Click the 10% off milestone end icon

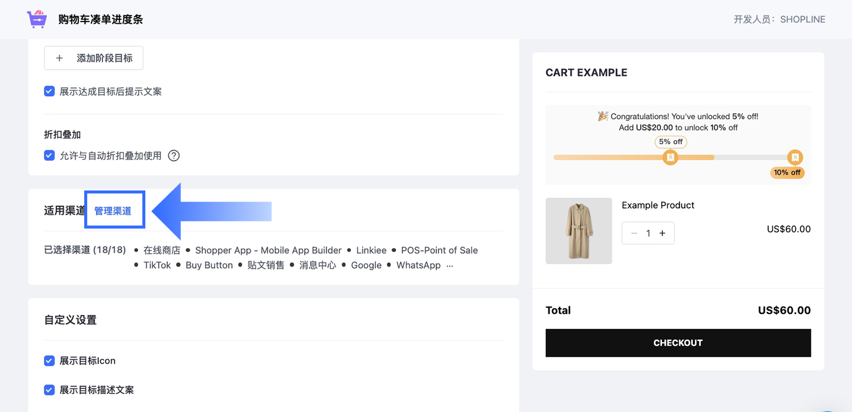[795, 157]
